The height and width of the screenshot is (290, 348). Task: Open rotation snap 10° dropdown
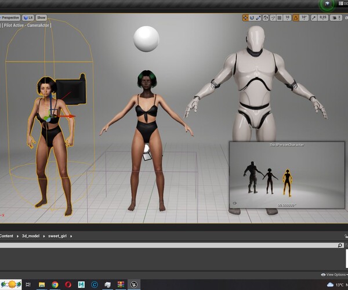tap(304, 18)
